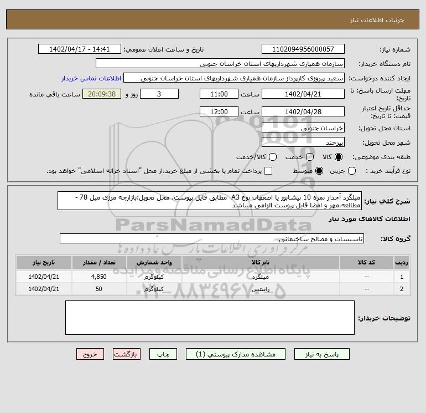Image resolution: width=426 pixels, height=413 pixels.
Task: Open the اطلاعات تماس خریدار link
Action: tap(91, 78)
